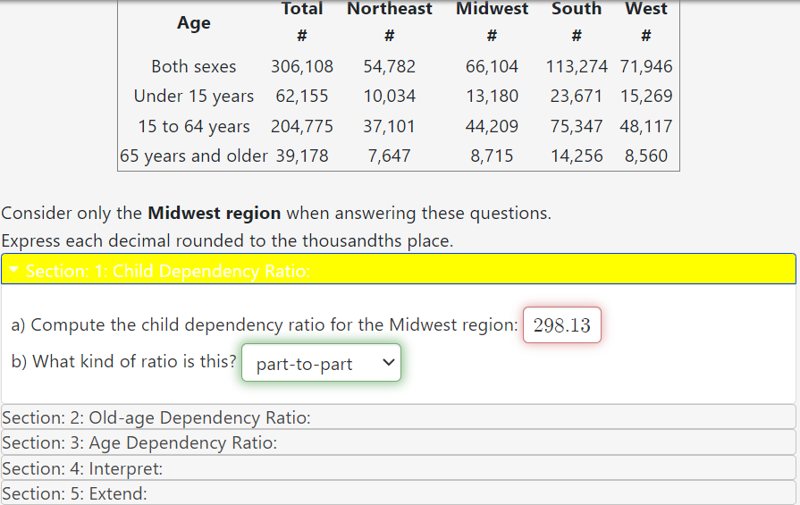The width and height of the screenshot is (800, 505).
Task: Select South value 23,671
Action: 577,96
